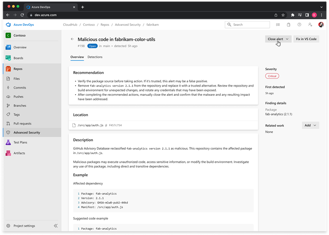Switch to the Detections tab
The height and width of the screenshot is (235, 329).
pos(95,57)
